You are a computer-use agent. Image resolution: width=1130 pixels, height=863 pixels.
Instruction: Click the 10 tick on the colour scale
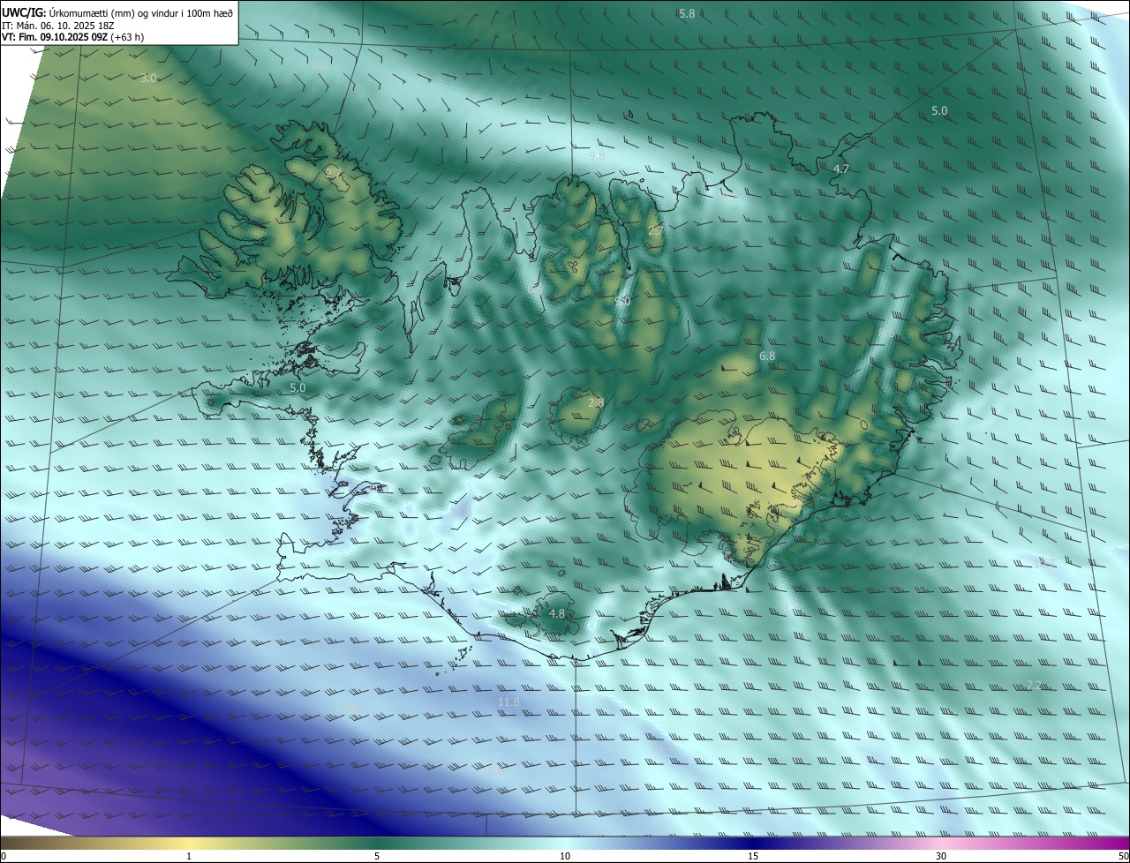tap(565, 857)
